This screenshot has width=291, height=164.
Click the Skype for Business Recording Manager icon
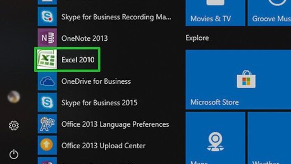point(47,17)
